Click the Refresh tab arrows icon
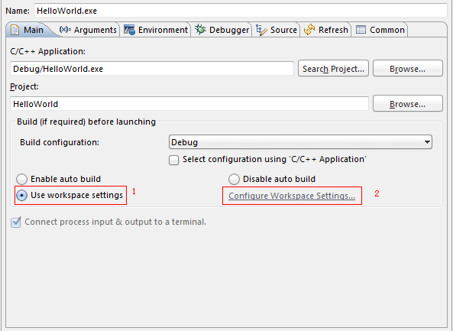This screenshot has height=331, width=453. coord(309,30)
